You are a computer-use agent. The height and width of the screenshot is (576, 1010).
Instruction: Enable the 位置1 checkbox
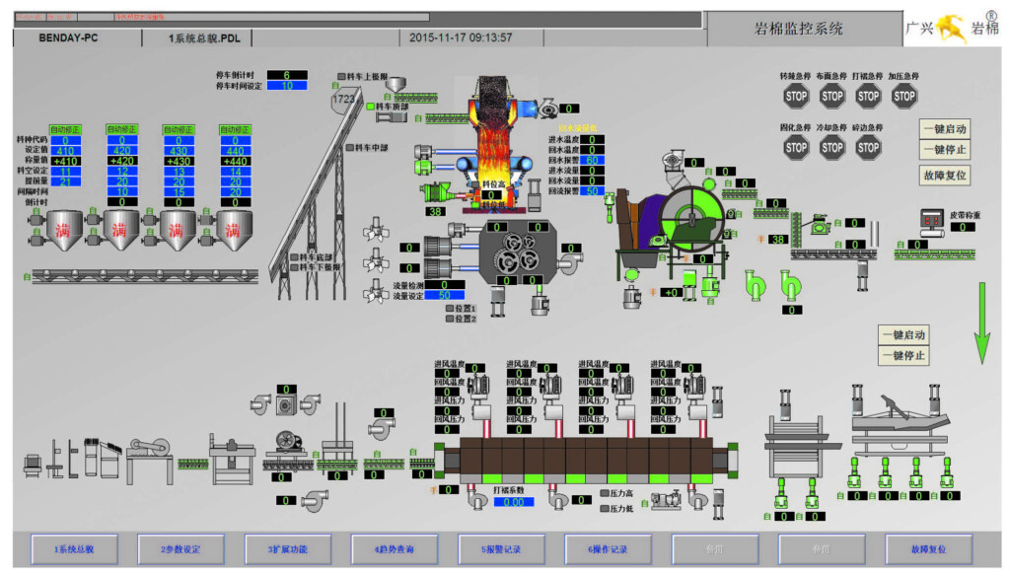450,309
